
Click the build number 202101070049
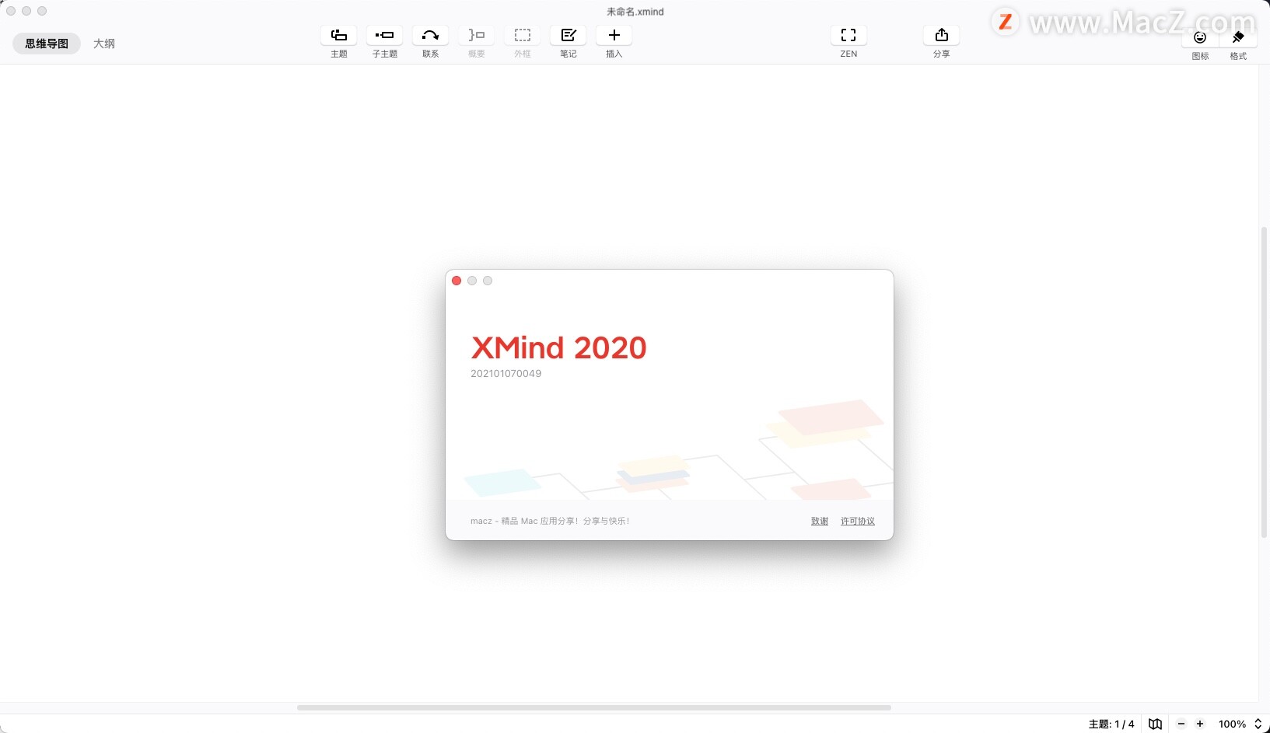click(506, 373)
